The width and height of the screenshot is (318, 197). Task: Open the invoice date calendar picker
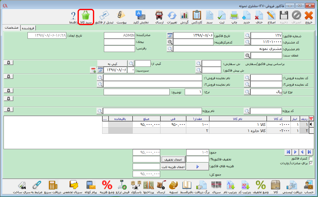point(170,35)
